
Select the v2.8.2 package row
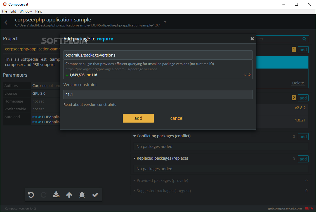coord(282,109)
